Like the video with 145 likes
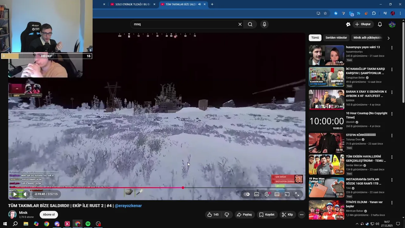This screenshot has height=228, width=405. [x=213, y=215]
